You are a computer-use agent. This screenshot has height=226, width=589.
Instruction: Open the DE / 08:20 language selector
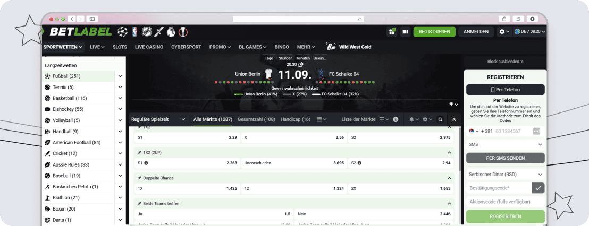529,32
